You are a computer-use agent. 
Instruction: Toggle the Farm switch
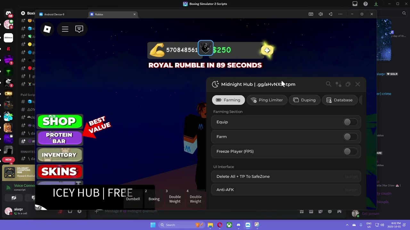tap(350, 137)
